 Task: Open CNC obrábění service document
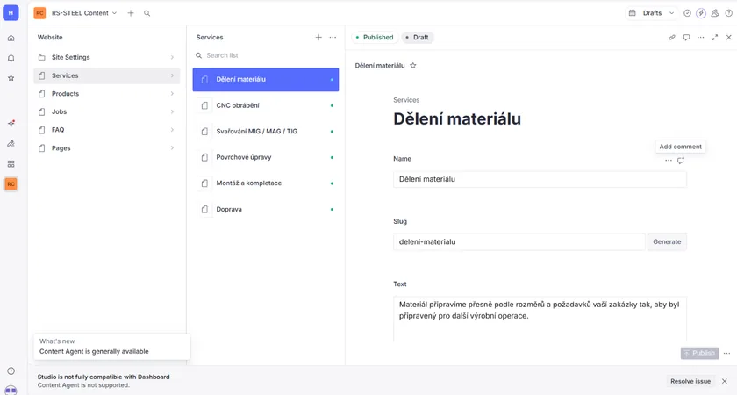coord(266,105)
